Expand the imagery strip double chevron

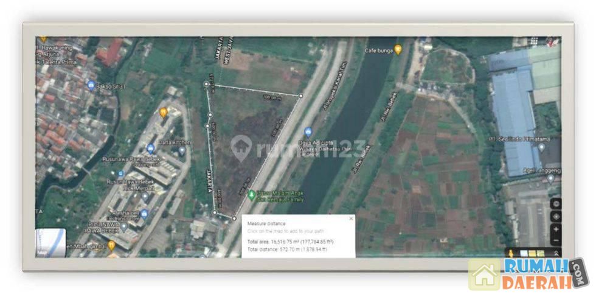(x=555, y=253)
